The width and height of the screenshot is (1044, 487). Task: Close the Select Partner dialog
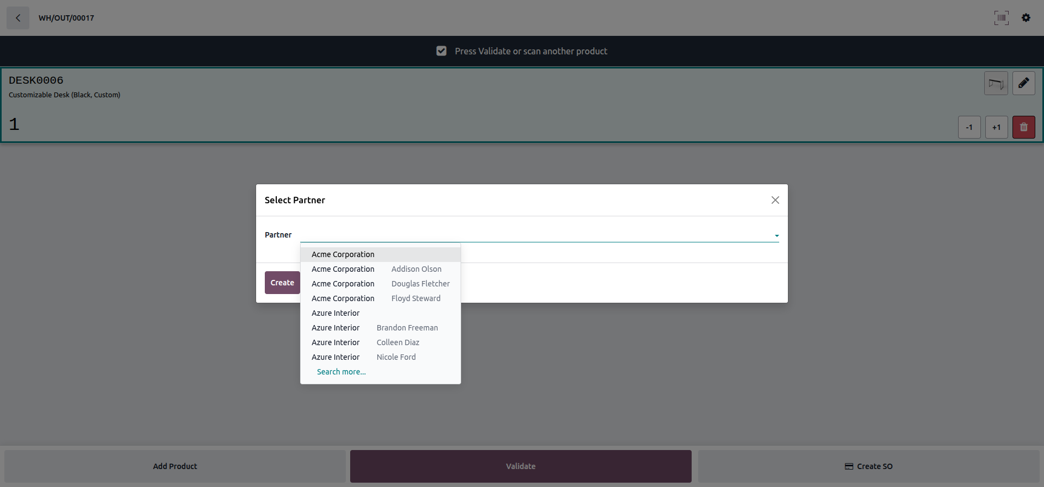click(775, 200)
